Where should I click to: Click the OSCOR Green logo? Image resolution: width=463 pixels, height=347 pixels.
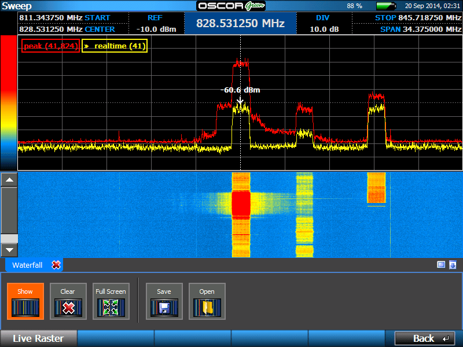click(231, 6)
